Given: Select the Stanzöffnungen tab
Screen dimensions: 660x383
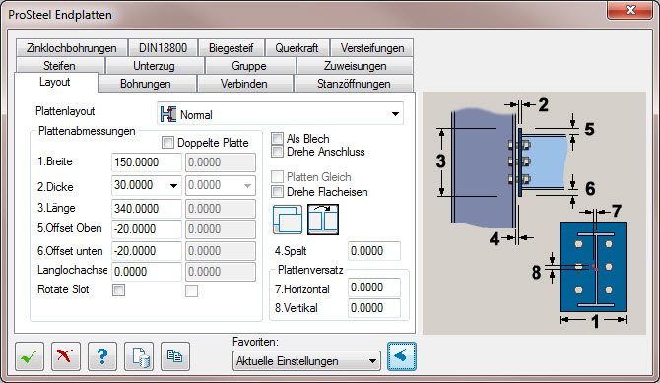Looking at the screenshot, I should coord(354,84).
